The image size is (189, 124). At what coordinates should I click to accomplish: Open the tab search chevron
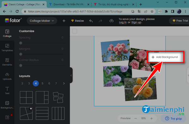[158, 2]
